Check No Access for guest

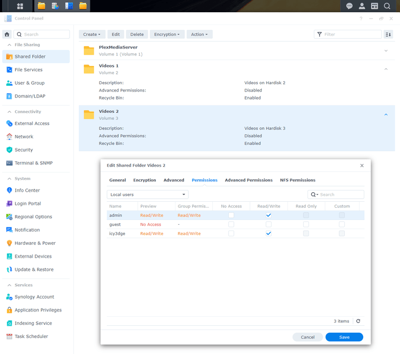[231, 224]
